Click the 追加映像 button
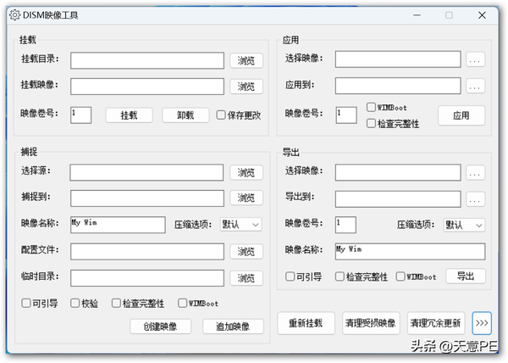Screen dimensions: 508x363 click(x=233, y=327)
